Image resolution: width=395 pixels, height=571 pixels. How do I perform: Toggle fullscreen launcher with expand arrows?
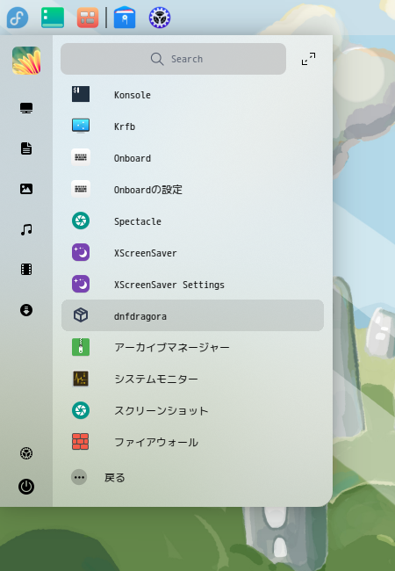(x=308, y=59)
